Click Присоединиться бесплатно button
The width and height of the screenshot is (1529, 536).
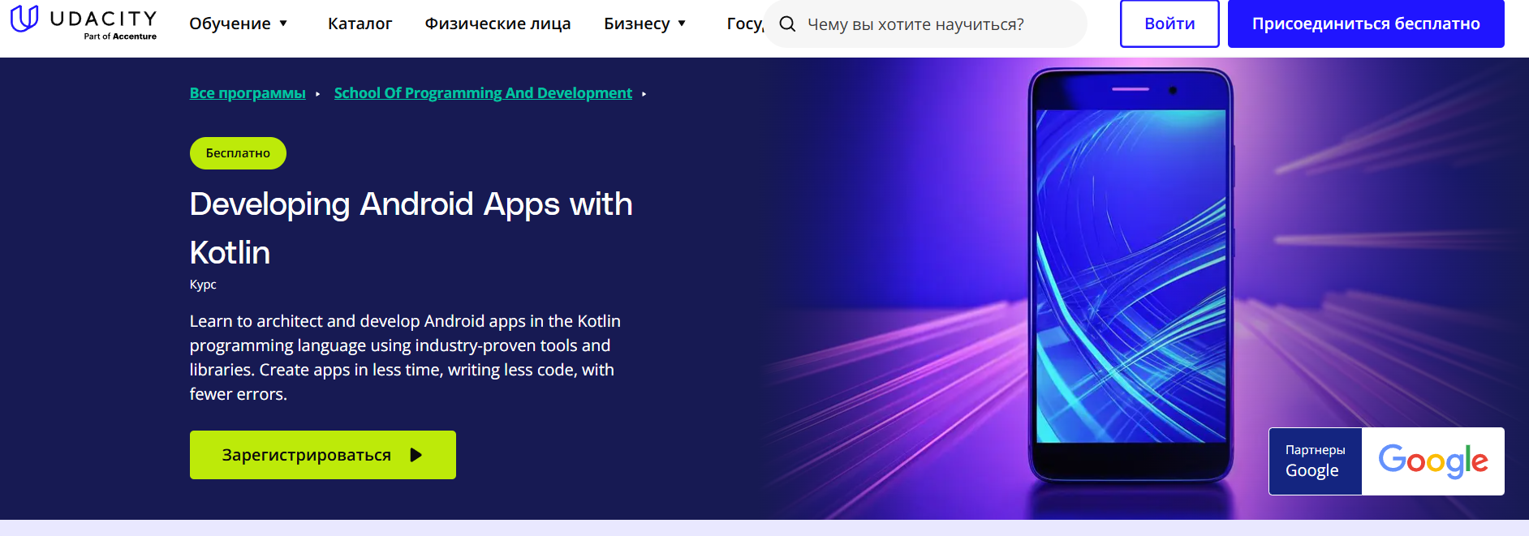point(1366,24)
